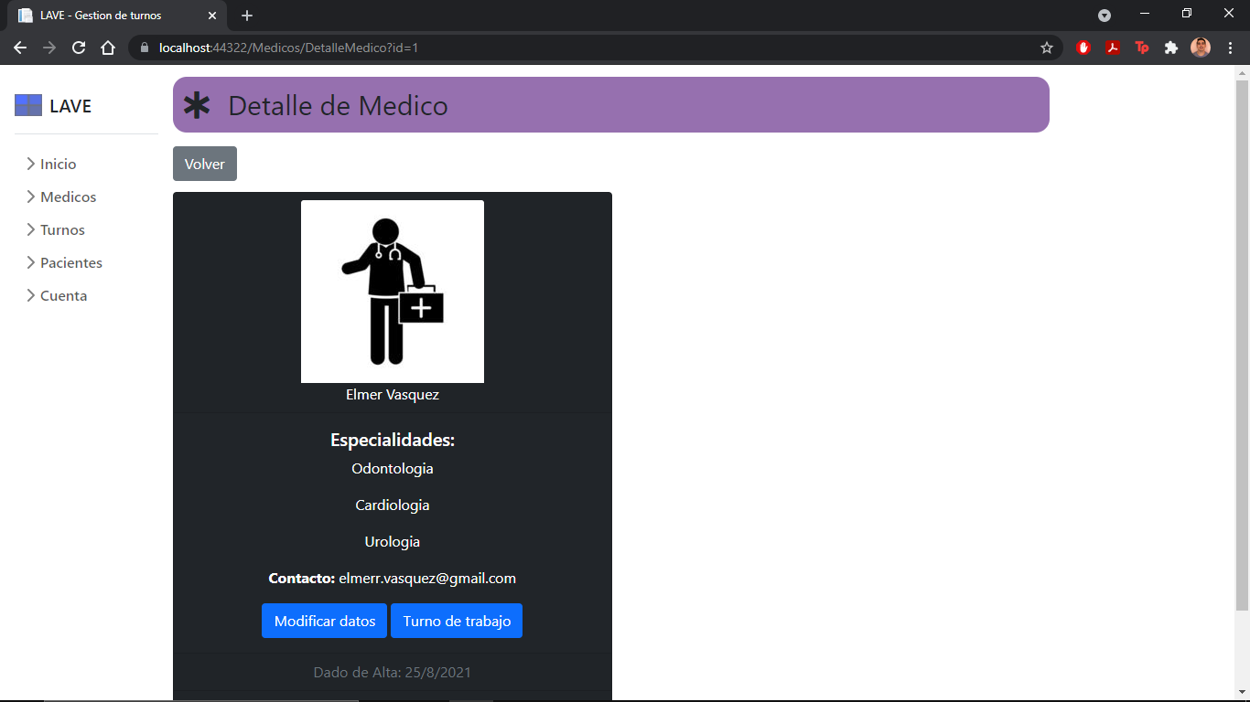The width and height of the screenshot is (1250, 702).
Task: Open the Cuenta sidebar section
Action: tap(63, 296)
